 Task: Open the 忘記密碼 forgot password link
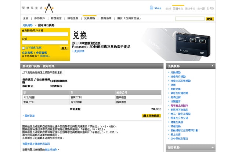(27, 53)
